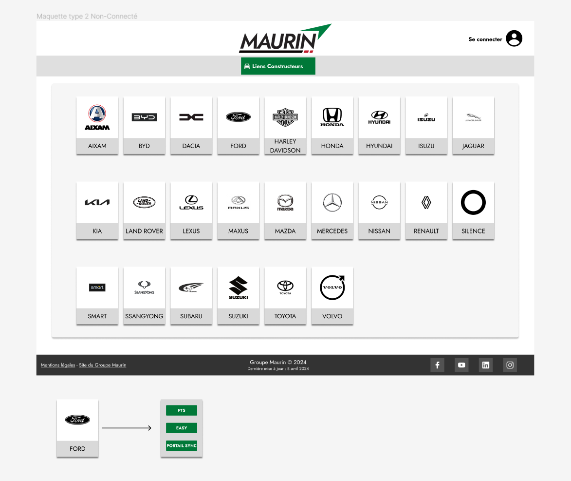Select the Harley Davidson brand card
571x481 pixels.
pyautogui.click(x=285, y=125)
